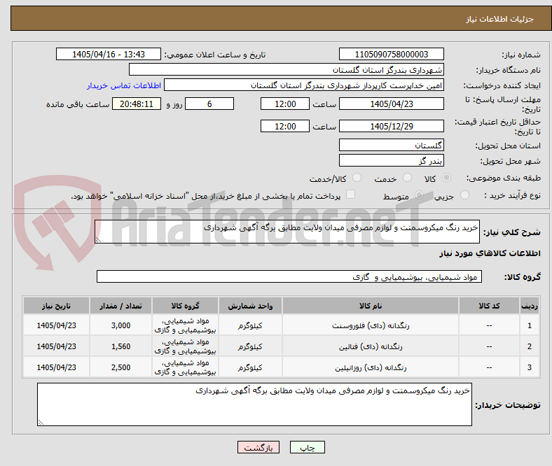The width and height of the screenshot is (552, 466).
Task: Click the request creator امین خداپرست field
Action: (x=304, y=85)
